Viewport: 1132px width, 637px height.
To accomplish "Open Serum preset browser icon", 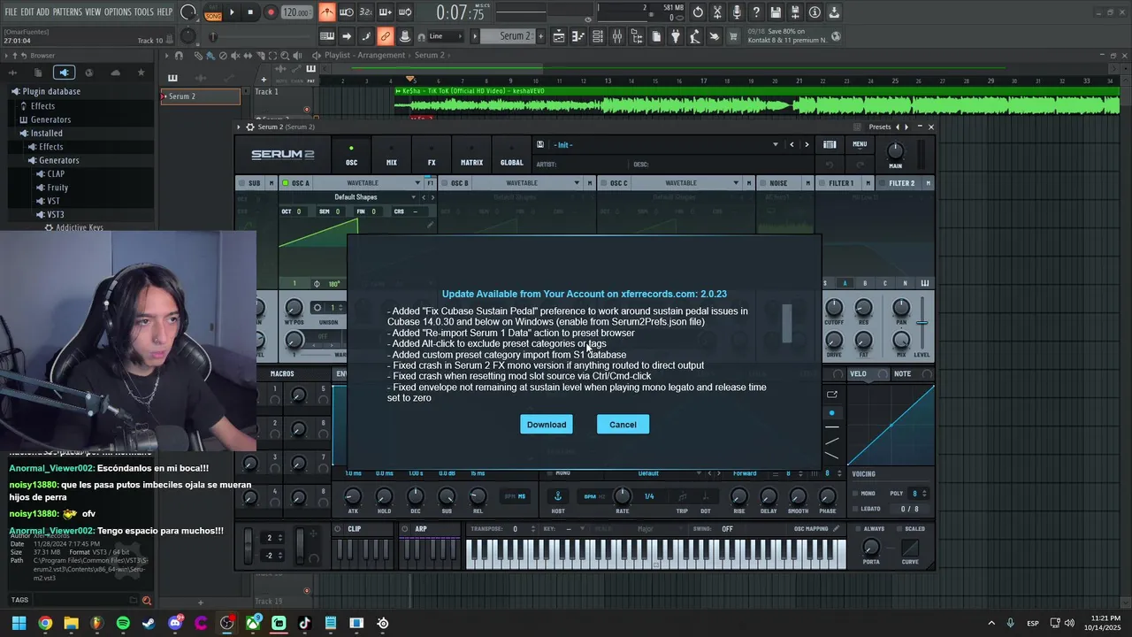I will point(830,144).
